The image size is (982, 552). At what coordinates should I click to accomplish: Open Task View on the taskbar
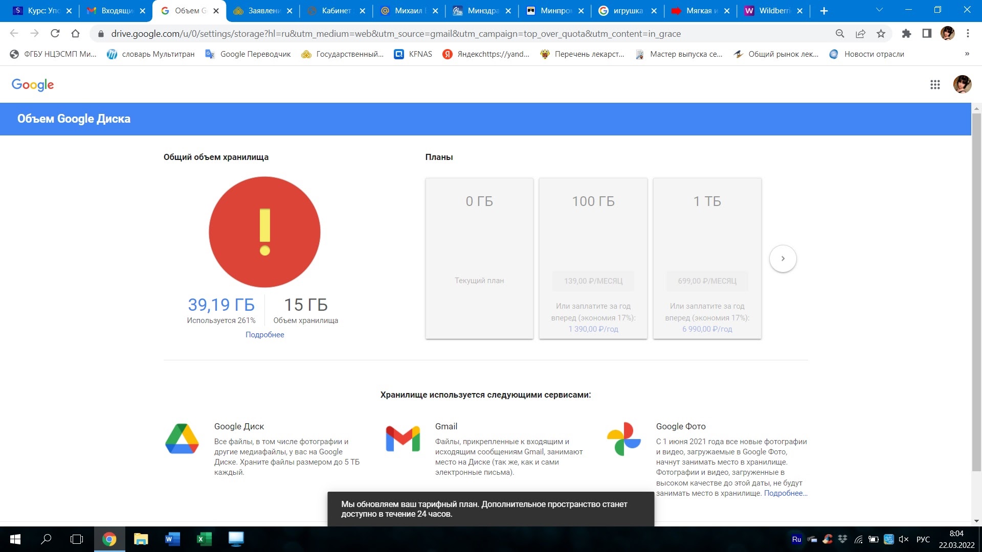[77, 539]
